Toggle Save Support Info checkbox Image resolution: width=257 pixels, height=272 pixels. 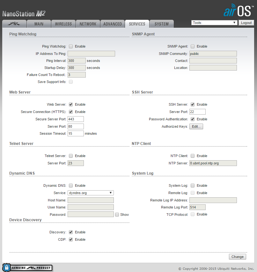71,82
